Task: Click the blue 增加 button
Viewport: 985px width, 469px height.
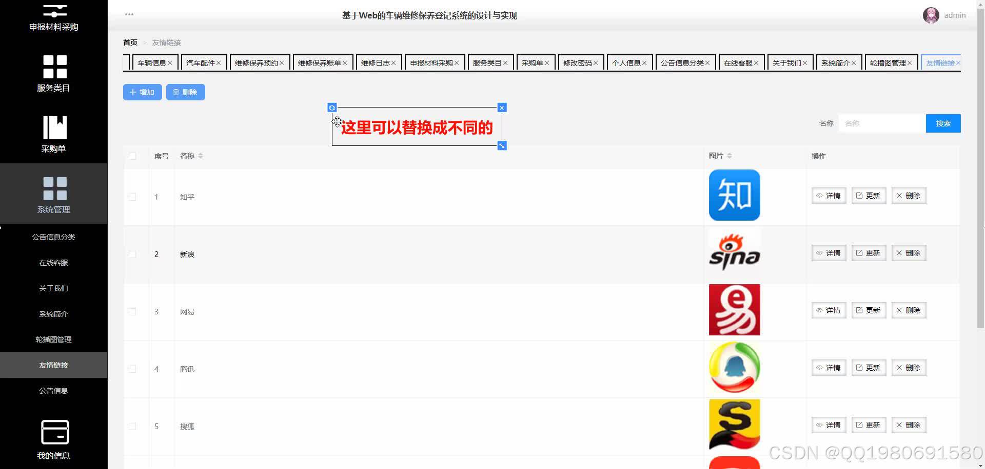Action: point(143,92)
